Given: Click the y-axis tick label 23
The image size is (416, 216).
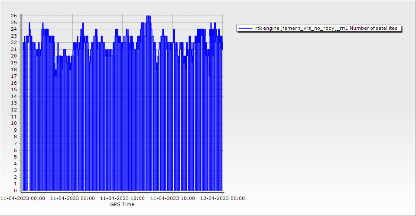Looking at the screenshot, I should coord(14,36).
